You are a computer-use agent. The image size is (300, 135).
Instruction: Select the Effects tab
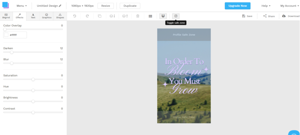[20, 16]
